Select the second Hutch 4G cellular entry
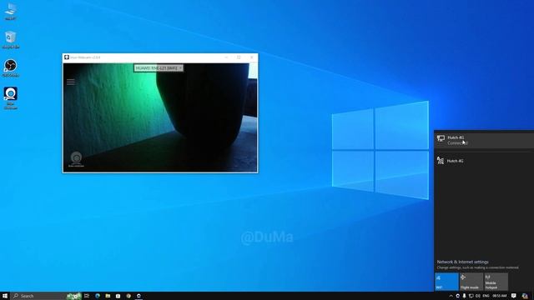 484,161
